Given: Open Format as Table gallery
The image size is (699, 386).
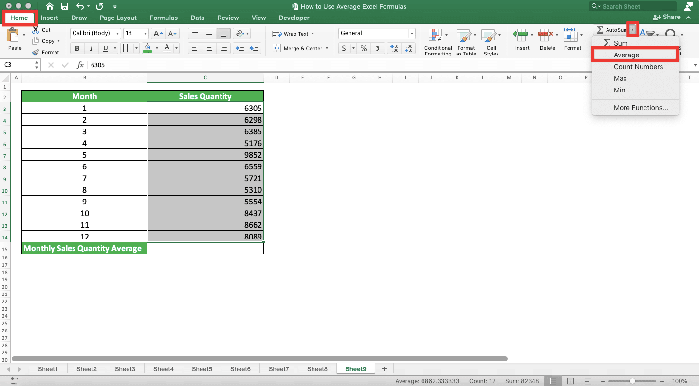Looking at the screenshot, I should [x=466, y=42].
